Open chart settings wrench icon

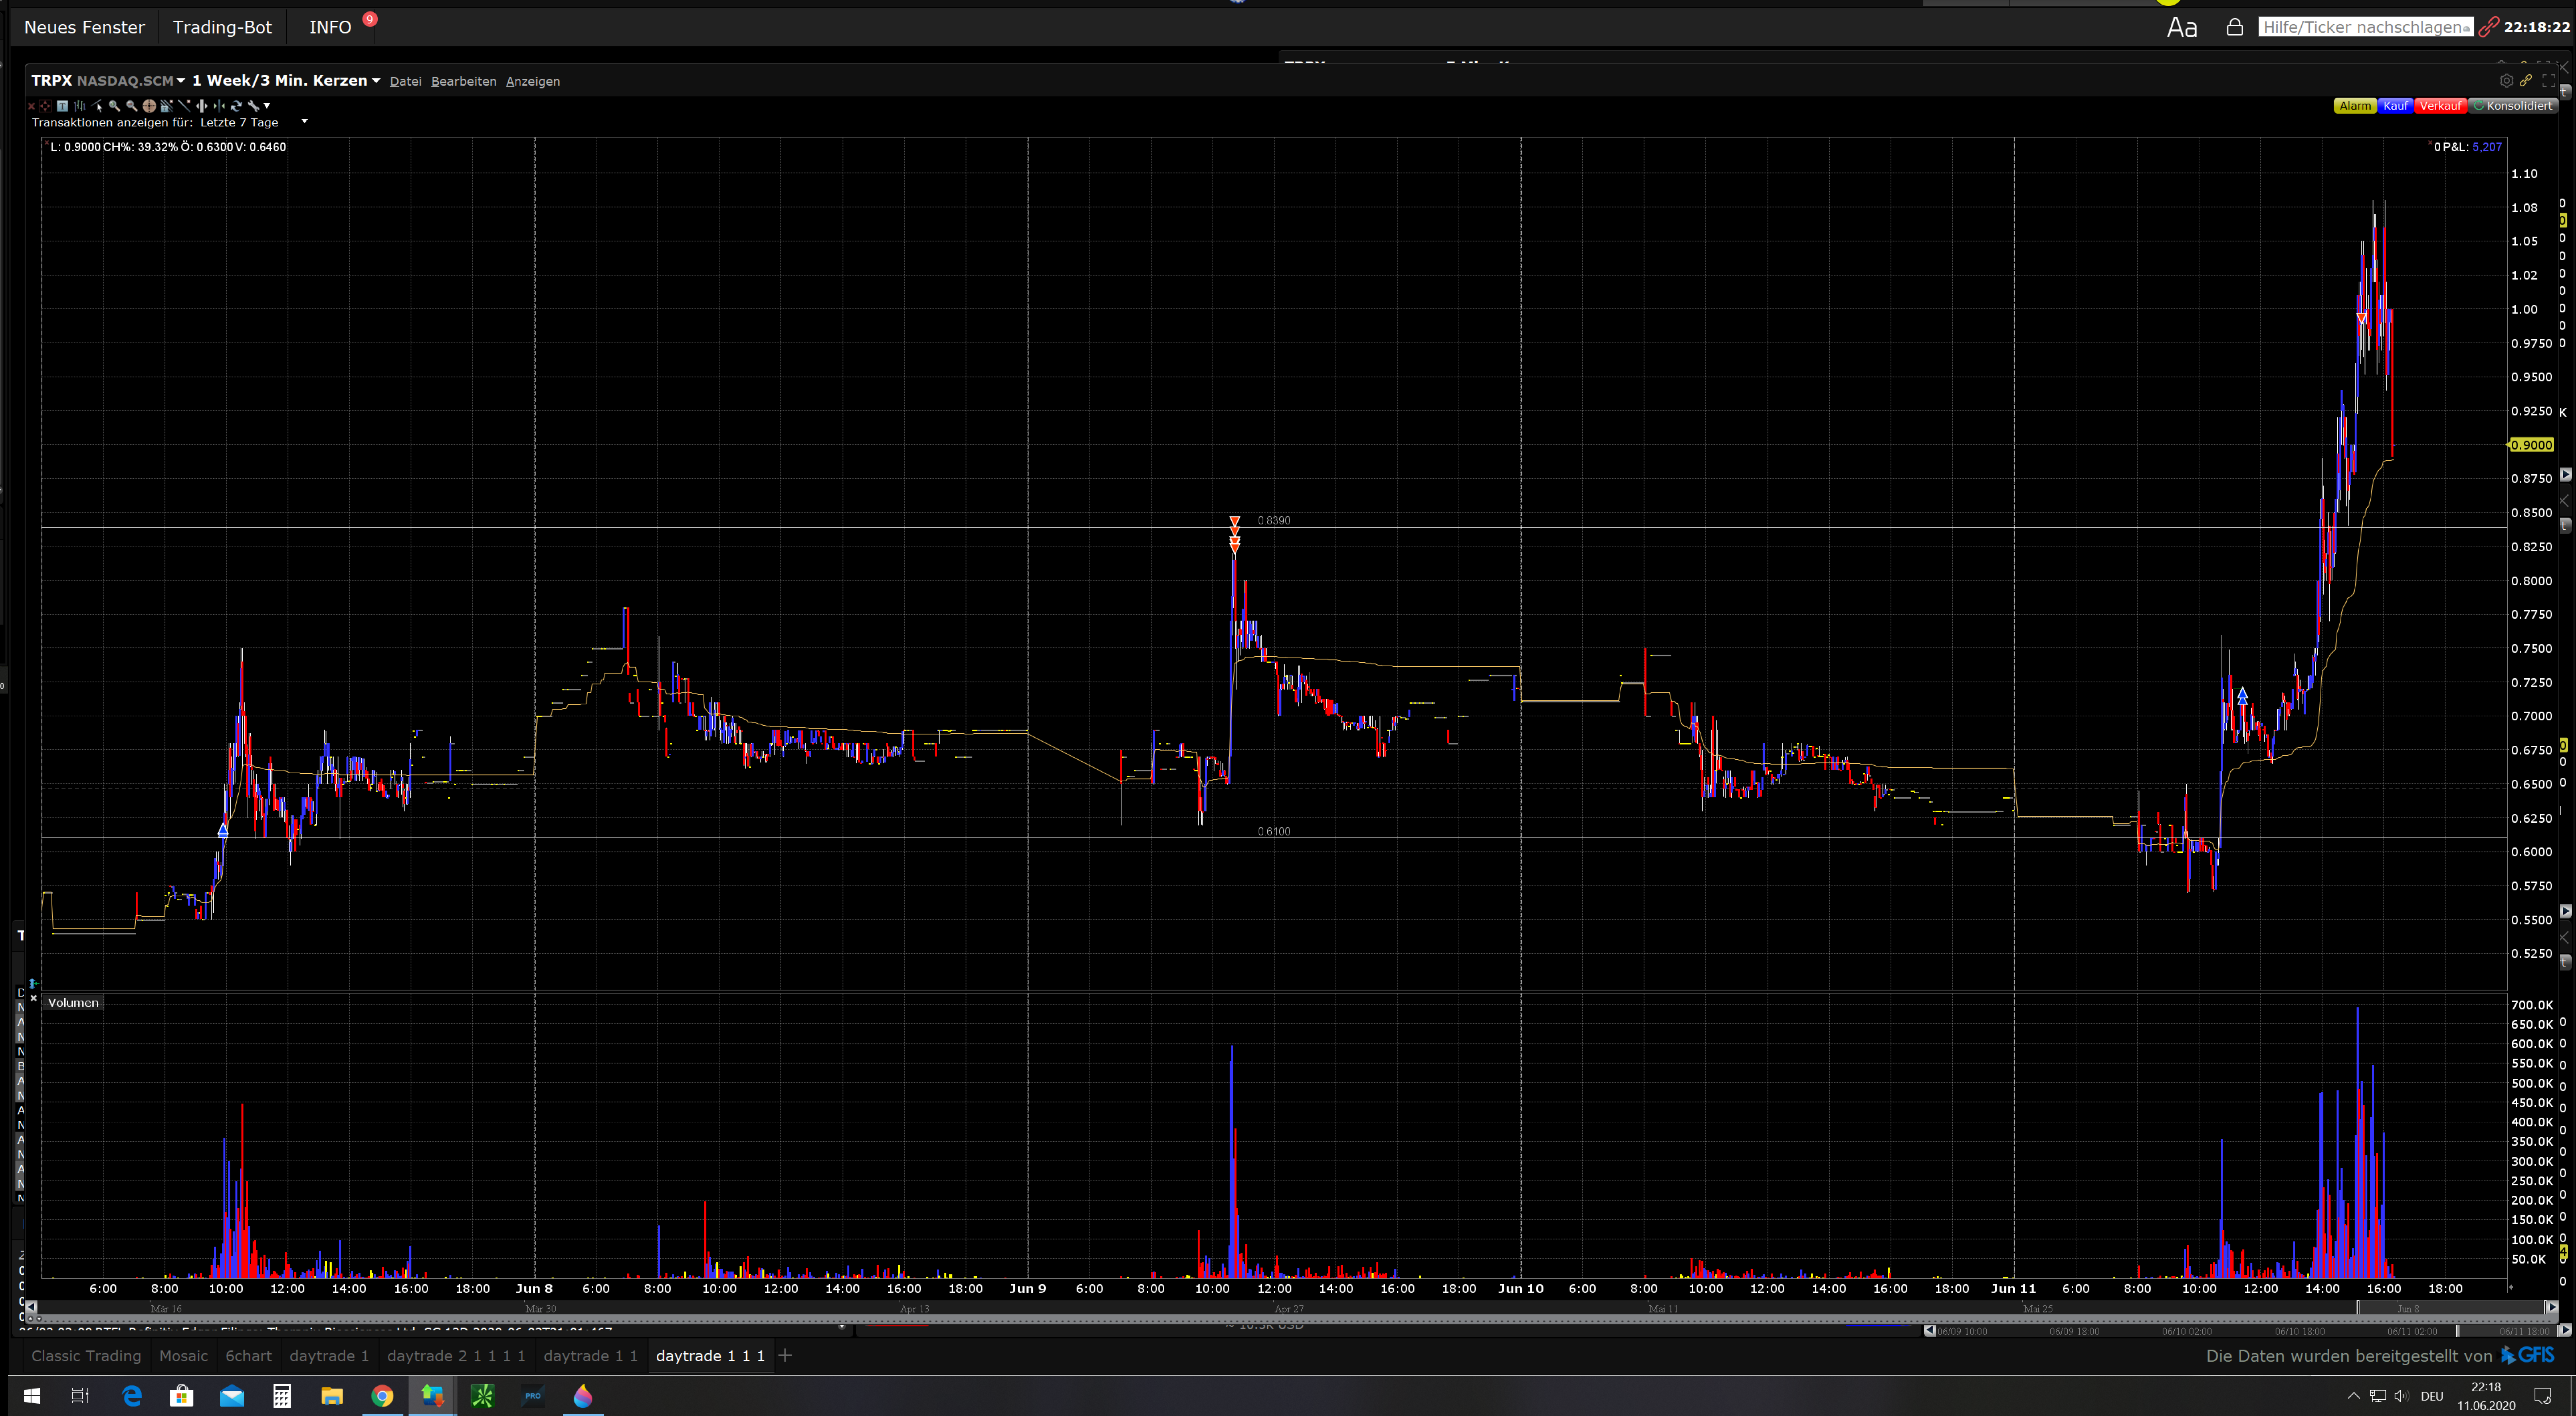254,106
